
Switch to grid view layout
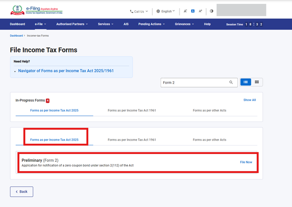tap(257, 82)
